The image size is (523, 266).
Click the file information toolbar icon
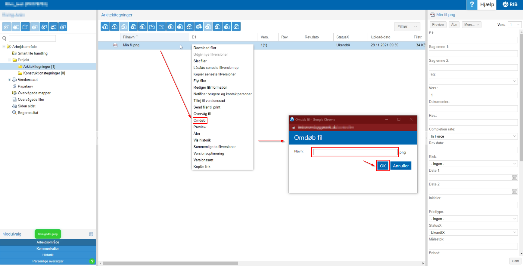click(171, 27)
